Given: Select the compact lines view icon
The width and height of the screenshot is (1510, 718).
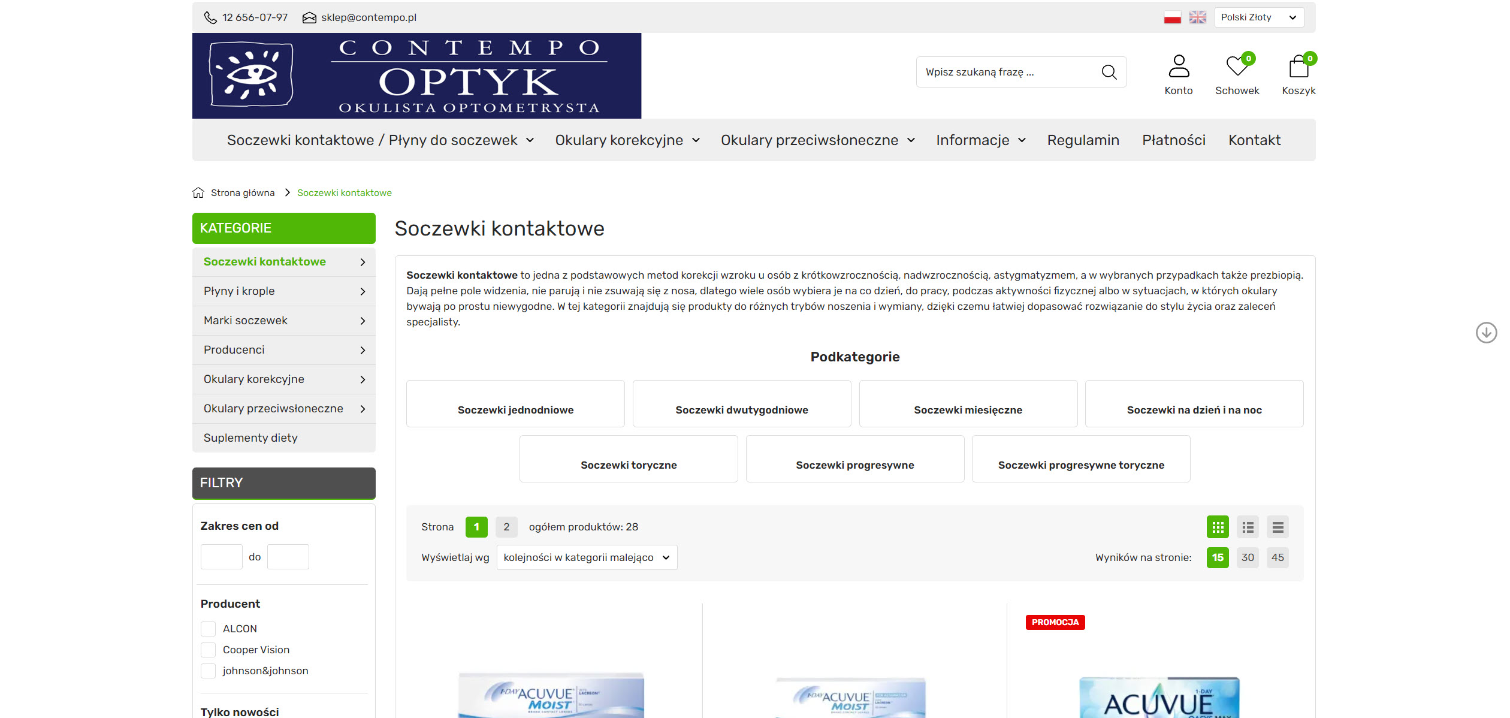Looking at the screenshot, I should (x=1278, y=527).
